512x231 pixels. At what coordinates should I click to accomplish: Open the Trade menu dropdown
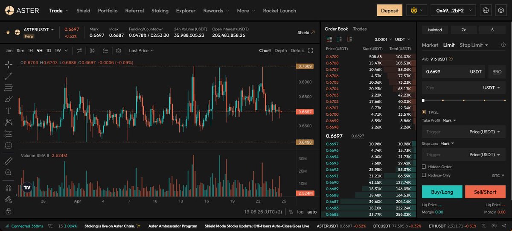(59, 10)
